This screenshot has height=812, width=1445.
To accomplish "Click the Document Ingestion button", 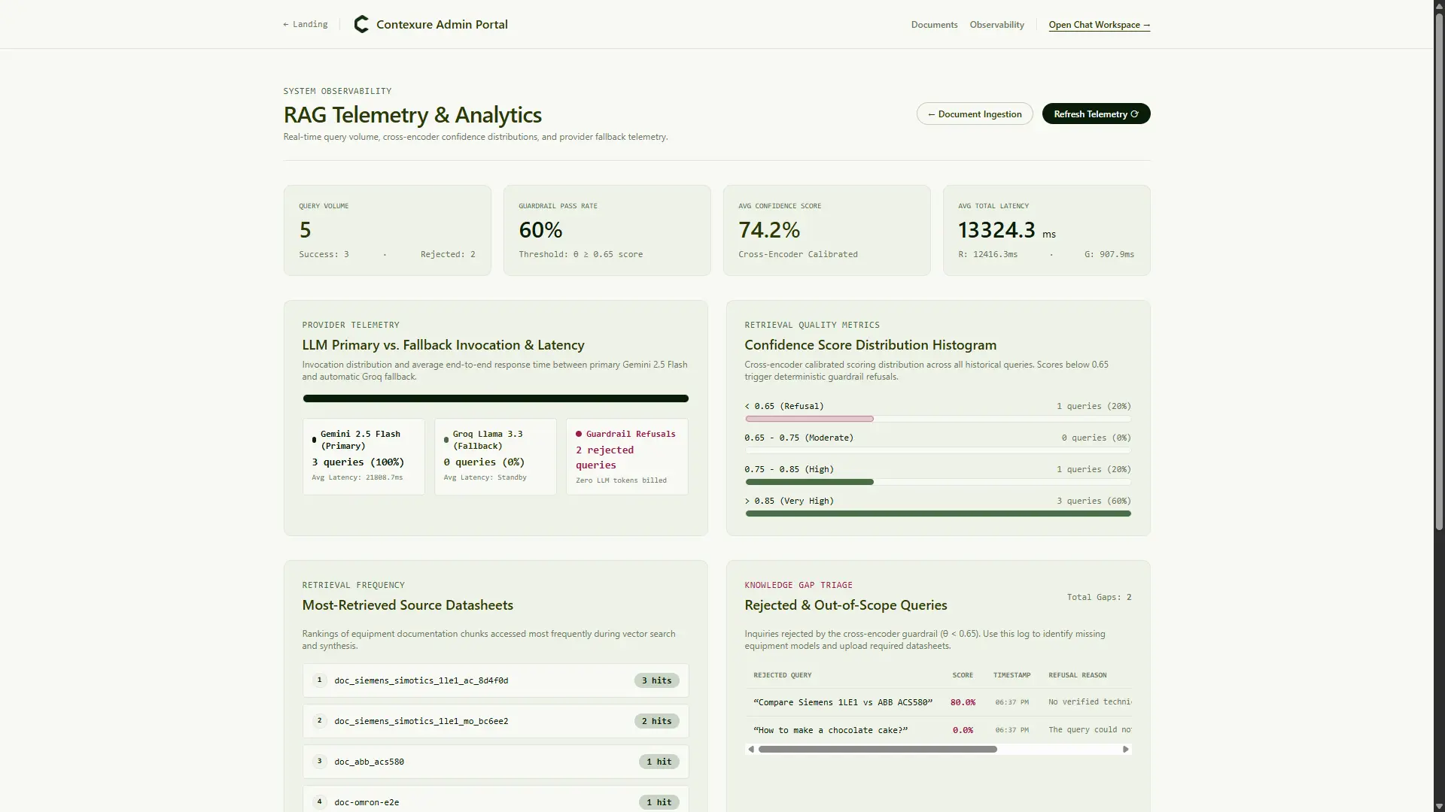I will click(x=975, y=114).
